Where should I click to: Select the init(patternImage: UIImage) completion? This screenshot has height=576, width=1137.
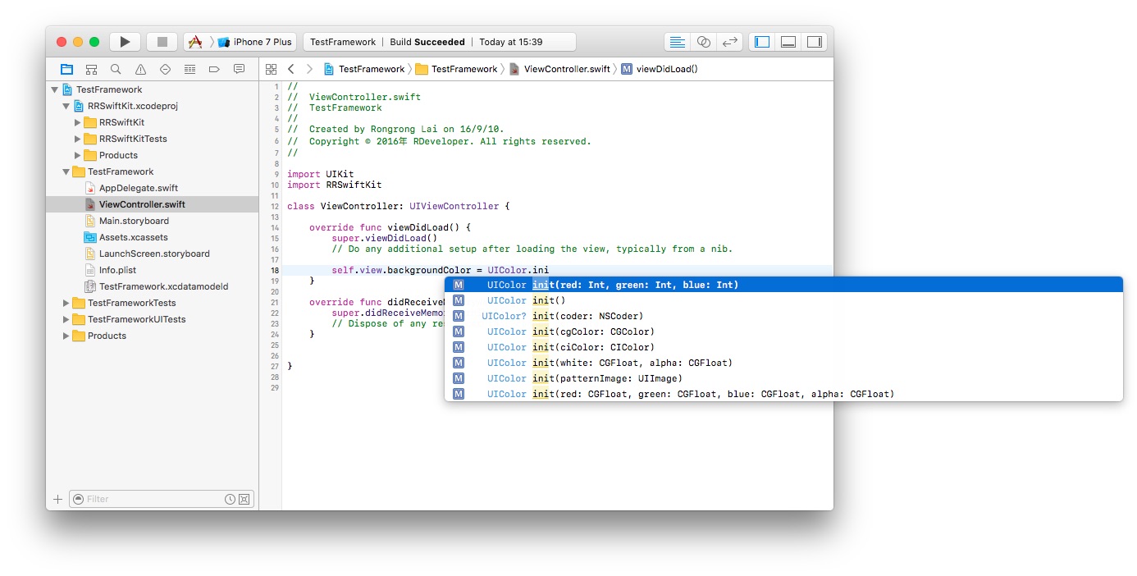click(x=783, y=378)
